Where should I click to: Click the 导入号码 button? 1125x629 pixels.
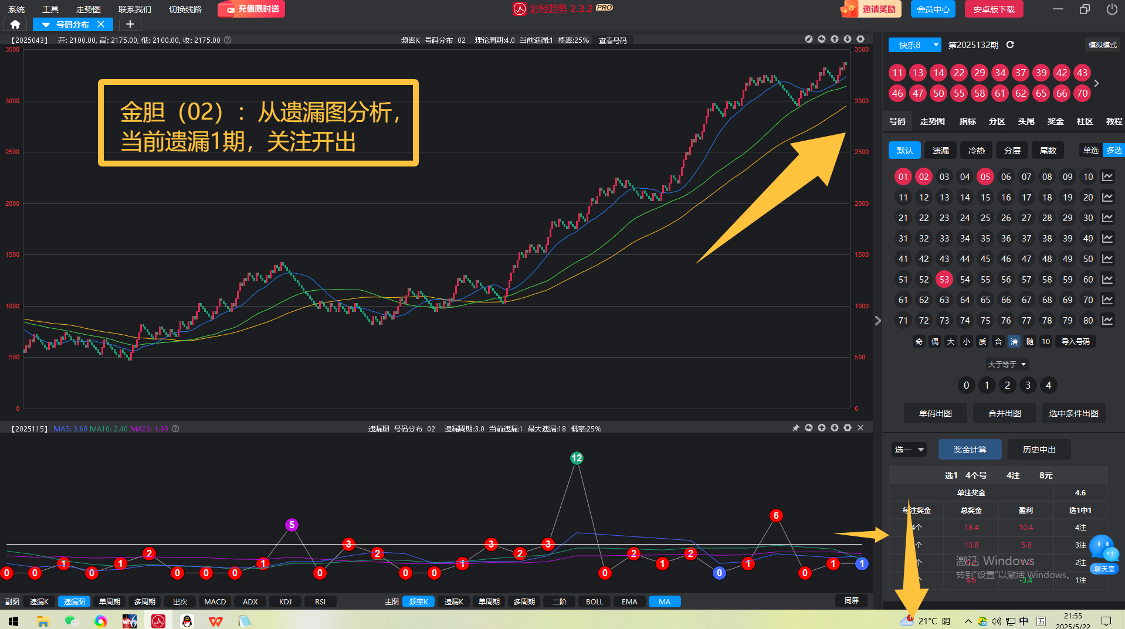1076,341
